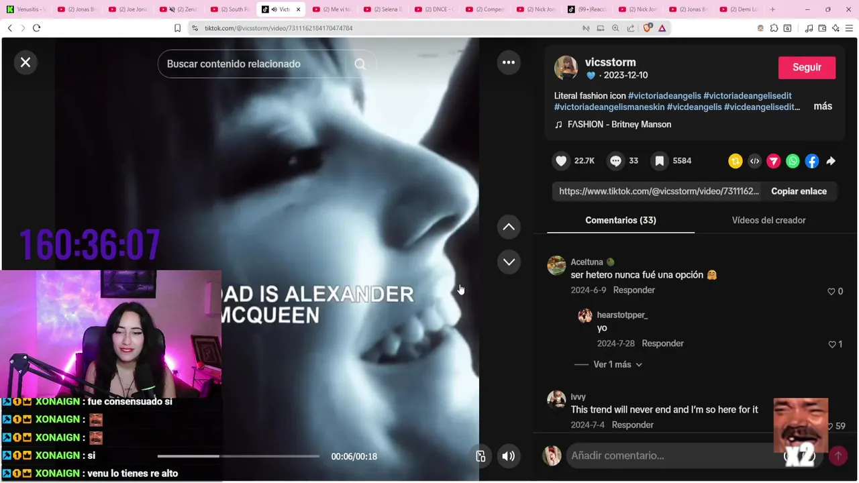Click the browser address bar URL
Viewport: 859px width, 483px height.
(279, 28)
